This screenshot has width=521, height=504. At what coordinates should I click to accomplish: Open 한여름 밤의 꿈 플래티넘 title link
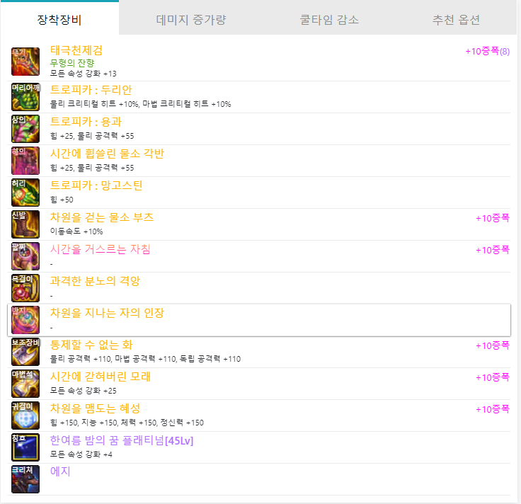122,440
